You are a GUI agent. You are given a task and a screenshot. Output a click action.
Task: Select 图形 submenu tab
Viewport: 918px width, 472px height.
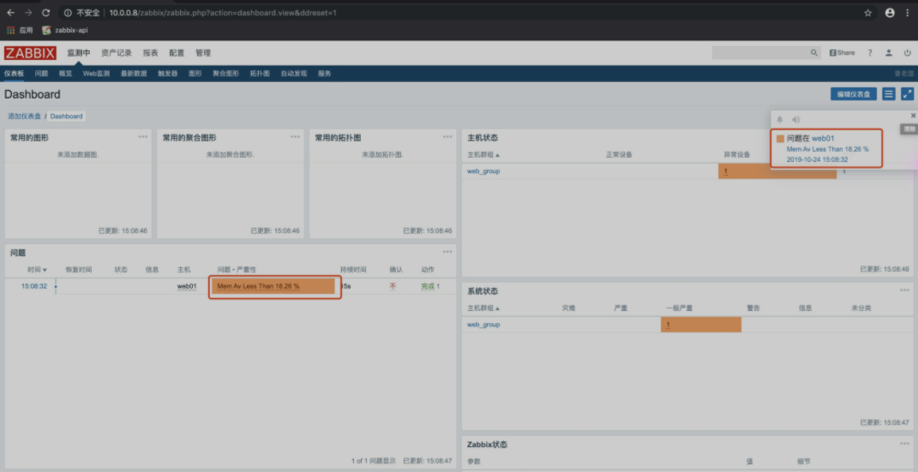(x=195, y=74)
